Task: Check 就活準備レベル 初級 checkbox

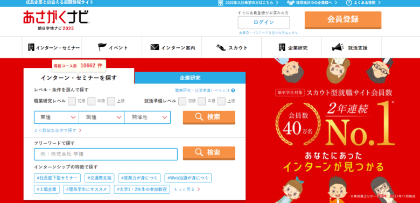Action: tap(182, 101)
